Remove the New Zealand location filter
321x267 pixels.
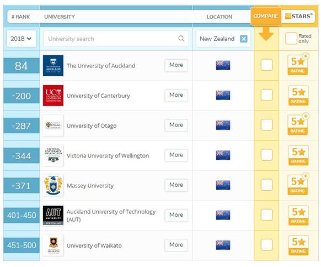244,39
